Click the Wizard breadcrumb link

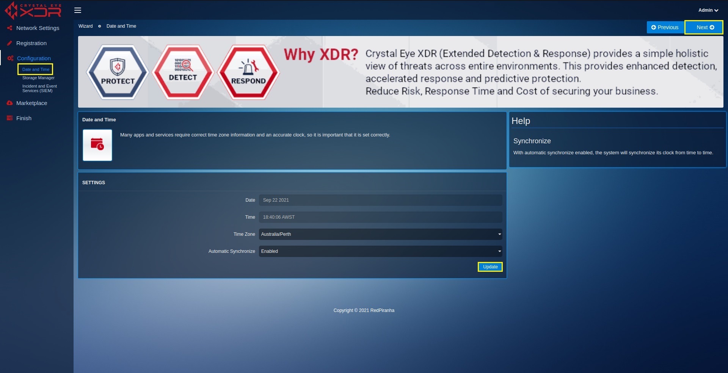click(86, 26)
